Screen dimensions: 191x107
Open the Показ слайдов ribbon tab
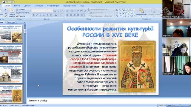click(53, 6)
